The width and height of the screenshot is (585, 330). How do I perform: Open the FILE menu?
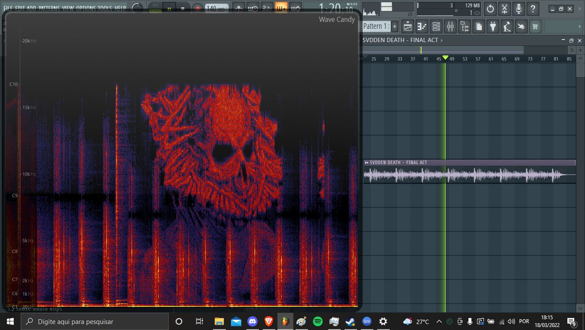pyautogui.click(x=8, y=8)
